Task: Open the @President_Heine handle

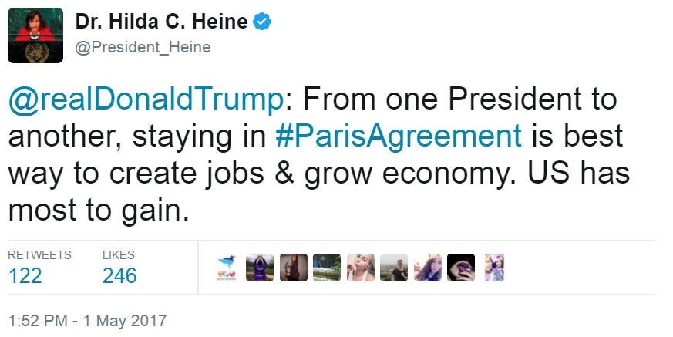Action: coord(143,47)
